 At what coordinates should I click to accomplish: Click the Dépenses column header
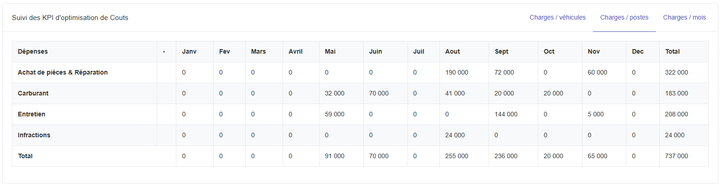point(33,51)
